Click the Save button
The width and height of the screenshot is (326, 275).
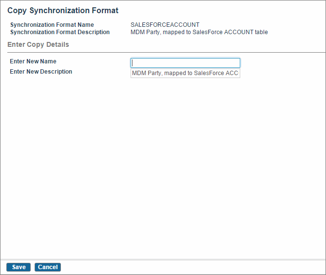[x=19, y=267]
